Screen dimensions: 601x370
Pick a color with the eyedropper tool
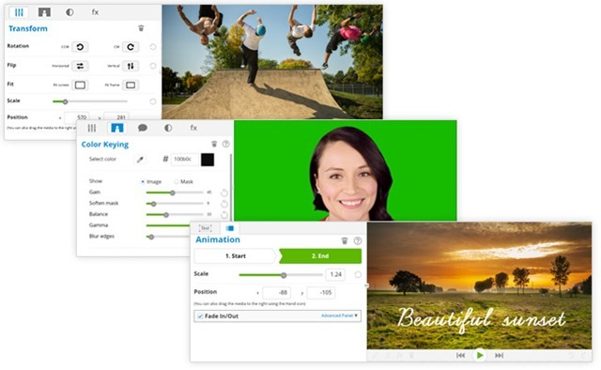140,160
